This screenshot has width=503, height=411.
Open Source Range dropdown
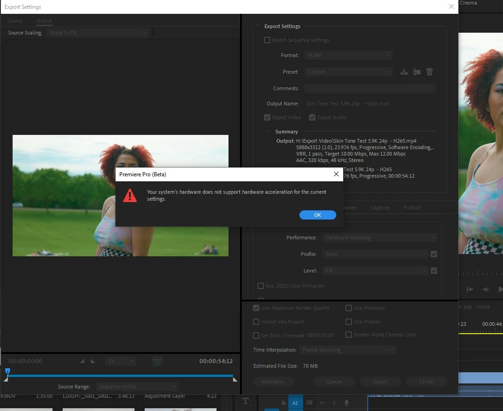tap(137, 387)
